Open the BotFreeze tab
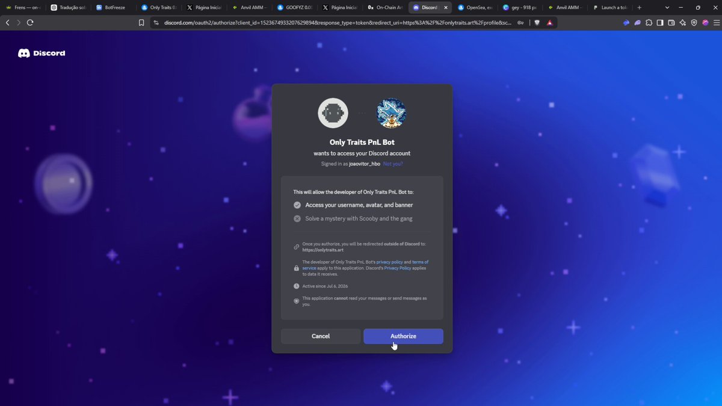The width and height of the screenshot is (722, 406). (114, 8)
